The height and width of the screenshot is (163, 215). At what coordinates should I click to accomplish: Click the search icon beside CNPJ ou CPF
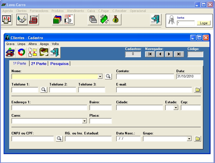(59, 139)
